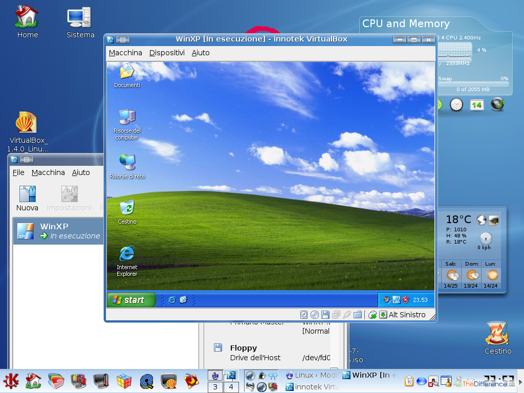Click the globe icon in weather widget
Screen dimensions: 524x393
(481, 220)
